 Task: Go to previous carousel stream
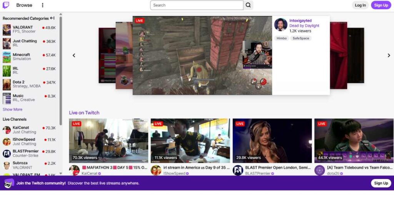pos(74,55)
